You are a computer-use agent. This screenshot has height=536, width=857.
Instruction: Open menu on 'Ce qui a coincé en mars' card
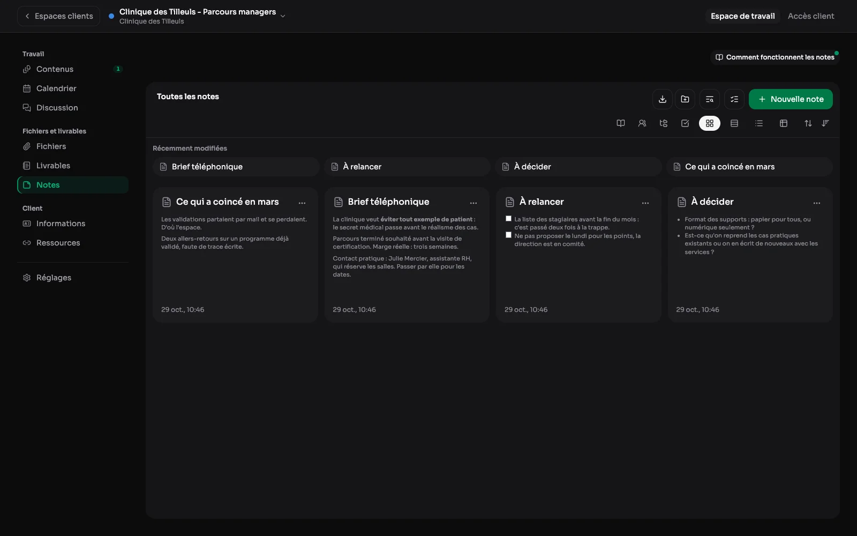click(302, 203)
